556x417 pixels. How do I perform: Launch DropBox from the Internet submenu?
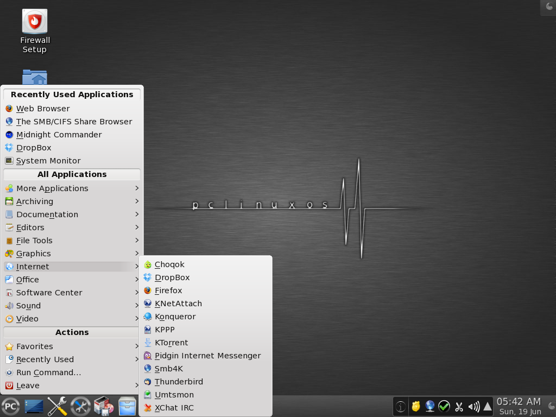(206, 277)
